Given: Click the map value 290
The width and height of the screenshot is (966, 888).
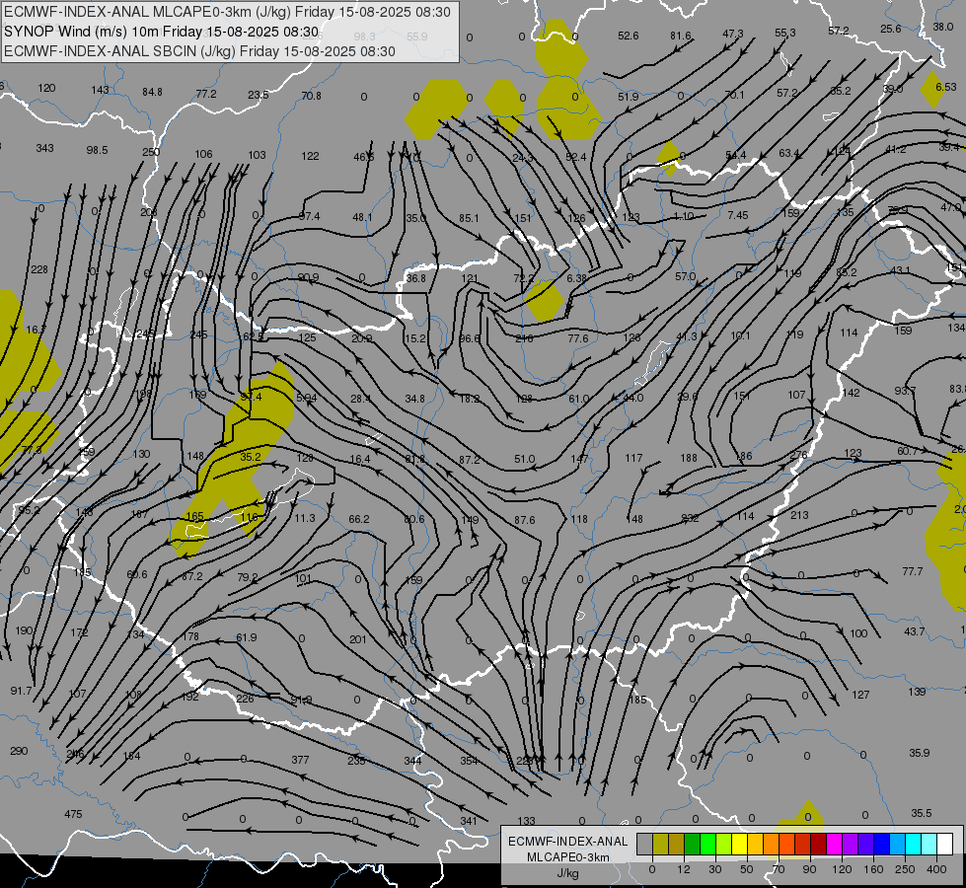Looking at the screenshot, I should pyautogui.click(x=19, y=751).
